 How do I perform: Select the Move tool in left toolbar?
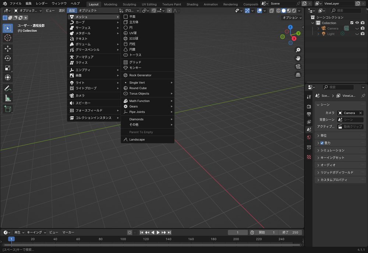pos(8,49)
